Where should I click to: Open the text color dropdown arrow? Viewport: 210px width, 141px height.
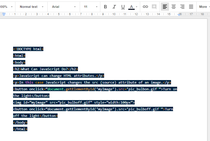[137, 7]
